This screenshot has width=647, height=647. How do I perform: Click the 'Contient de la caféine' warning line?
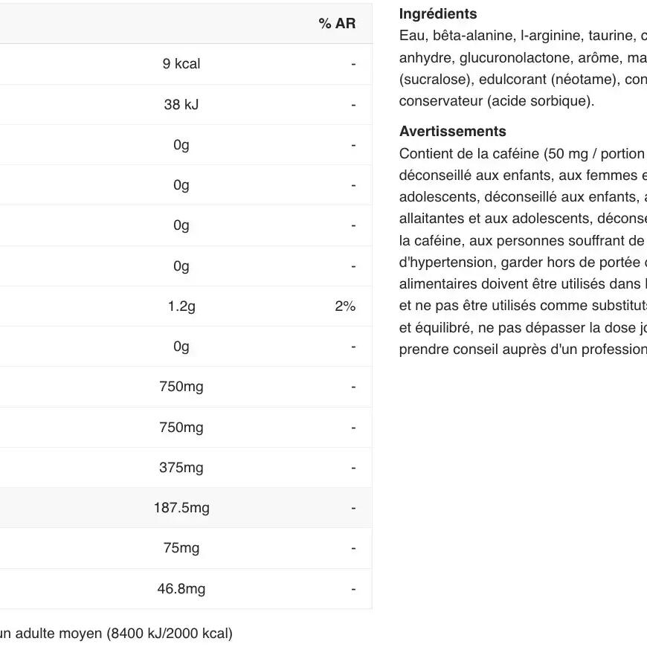pos(521,154)
